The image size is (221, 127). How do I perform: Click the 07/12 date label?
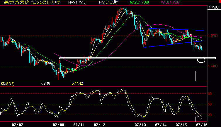coord(99,125)
